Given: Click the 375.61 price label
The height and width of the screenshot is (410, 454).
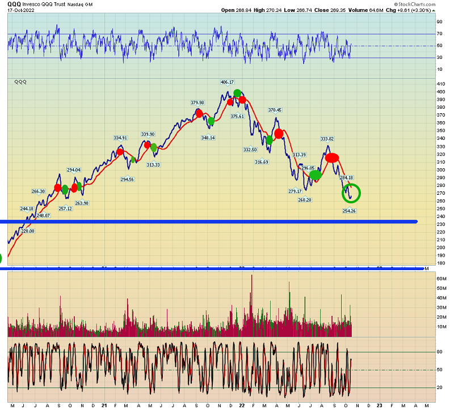Looking at the screenshot, I should tap(237, 117).
